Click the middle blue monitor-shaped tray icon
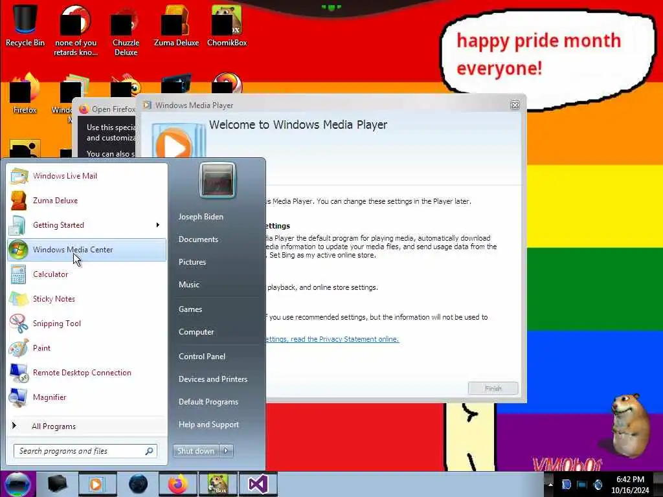The image size is (663, 497). click(x=582, y=484)
